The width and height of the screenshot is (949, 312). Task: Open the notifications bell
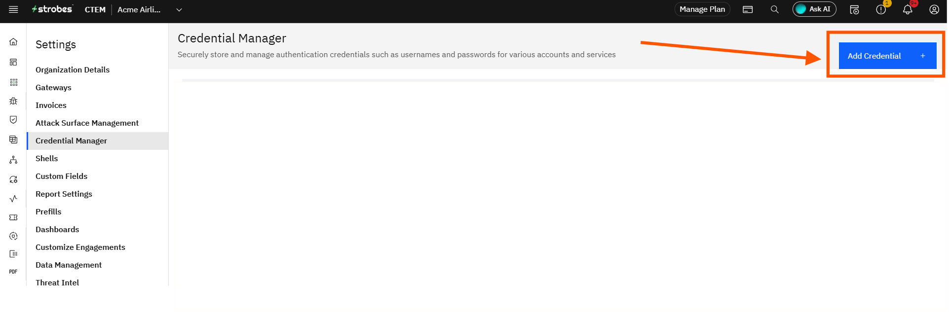click(907, 9)
